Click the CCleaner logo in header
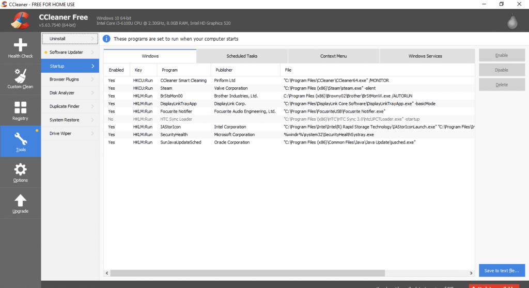The height and width of the screenshot is (288, 529). click(20, 20)
